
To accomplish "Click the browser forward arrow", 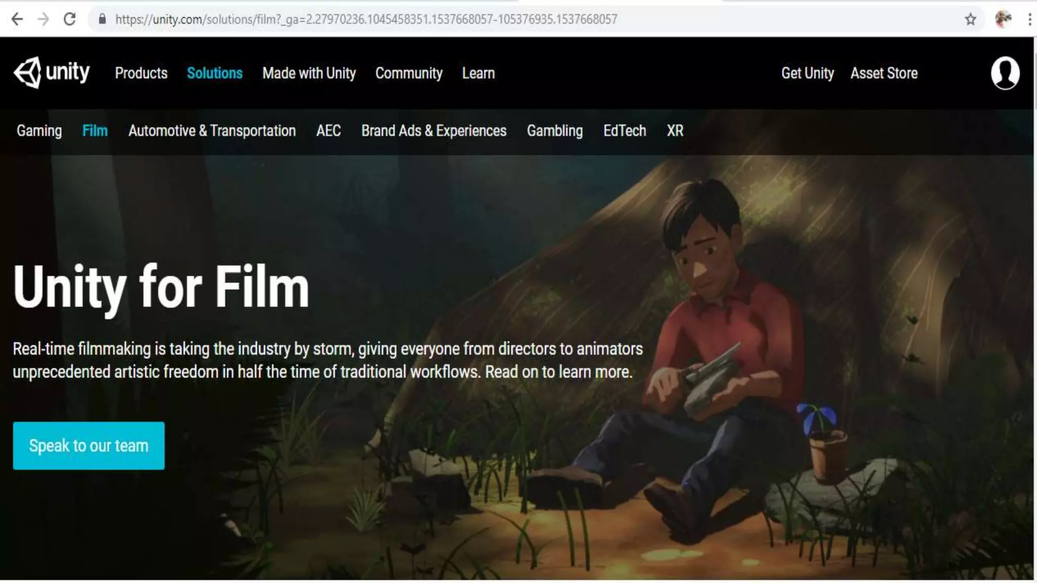I will point(44,19).
